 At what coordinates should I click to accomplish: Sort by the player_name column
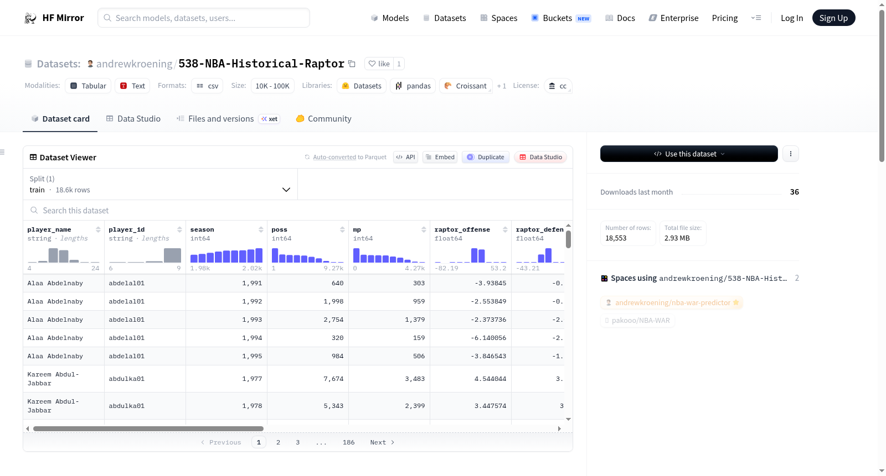(98, 229)
